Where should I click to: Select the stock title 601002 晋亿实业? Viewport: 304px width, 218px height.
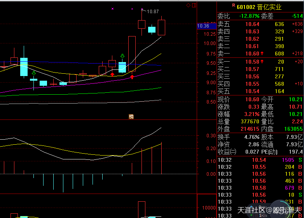259,7
